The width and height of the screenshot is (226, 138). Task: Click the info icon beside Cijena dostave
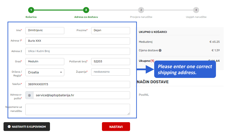pyautogui.click(x=160, y=50)
